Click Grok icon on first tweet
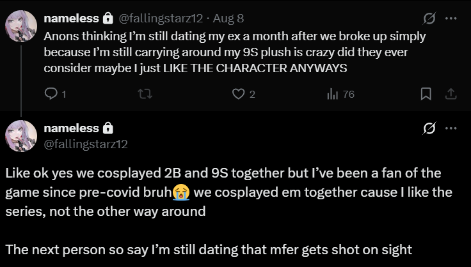471x267 pixels. click(x=429, y=19)
